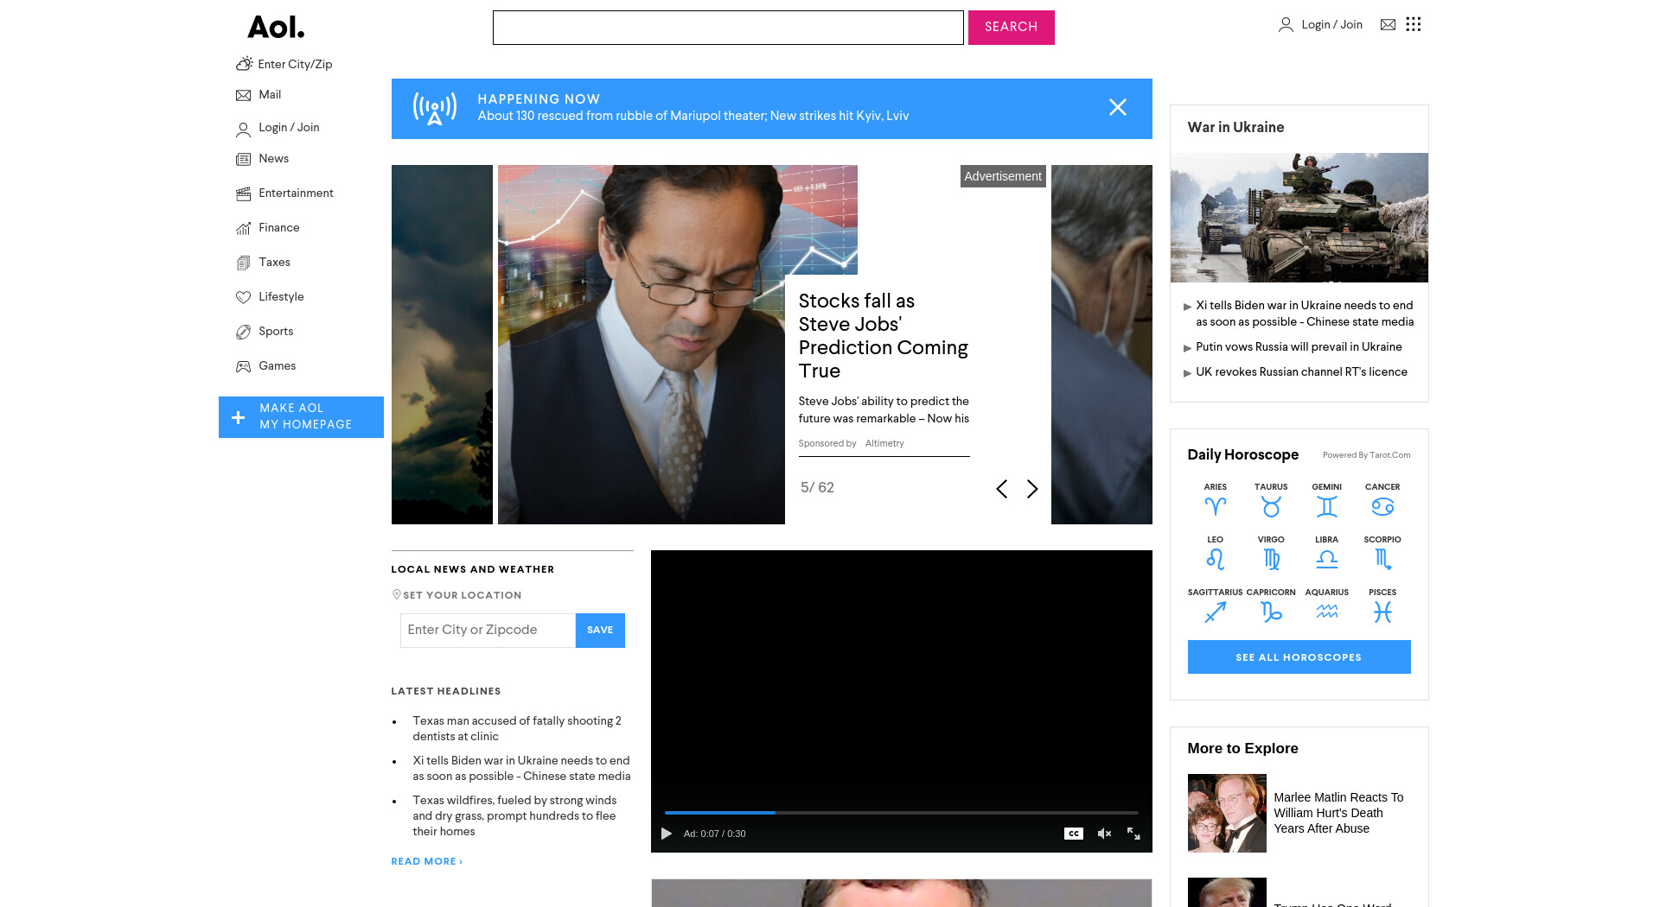
Task: Open the Entertainment section
Action: [x=296, y=193]
